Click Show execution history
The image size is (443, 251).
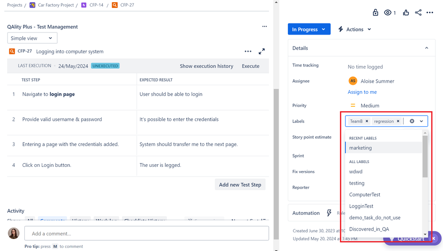click(x=207, y=66)
